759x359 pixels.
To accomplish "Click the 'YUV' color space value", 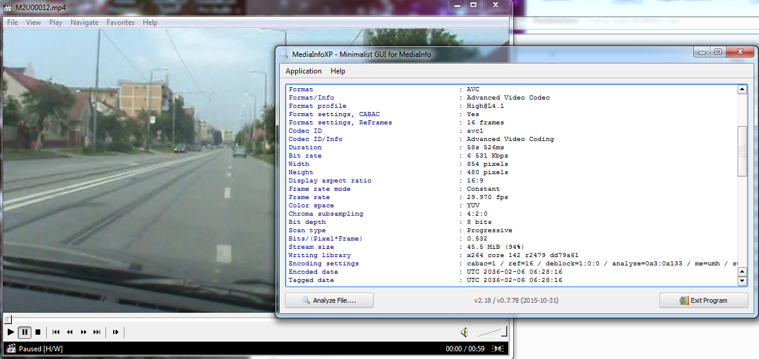I will [473, 206].
